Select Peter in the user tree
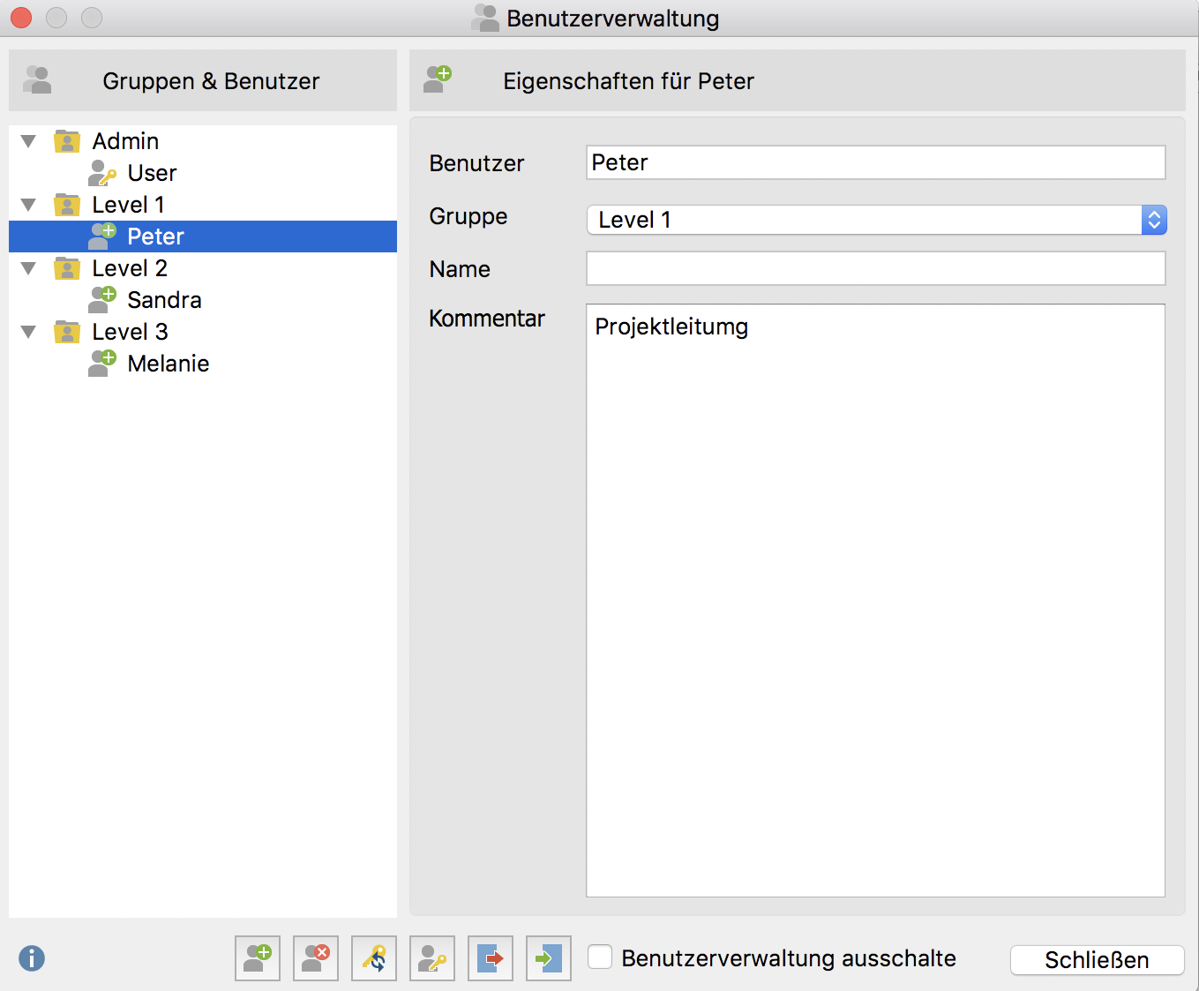Image resolution: width=1199 pixels, height=991 pixels. [203, 236]
